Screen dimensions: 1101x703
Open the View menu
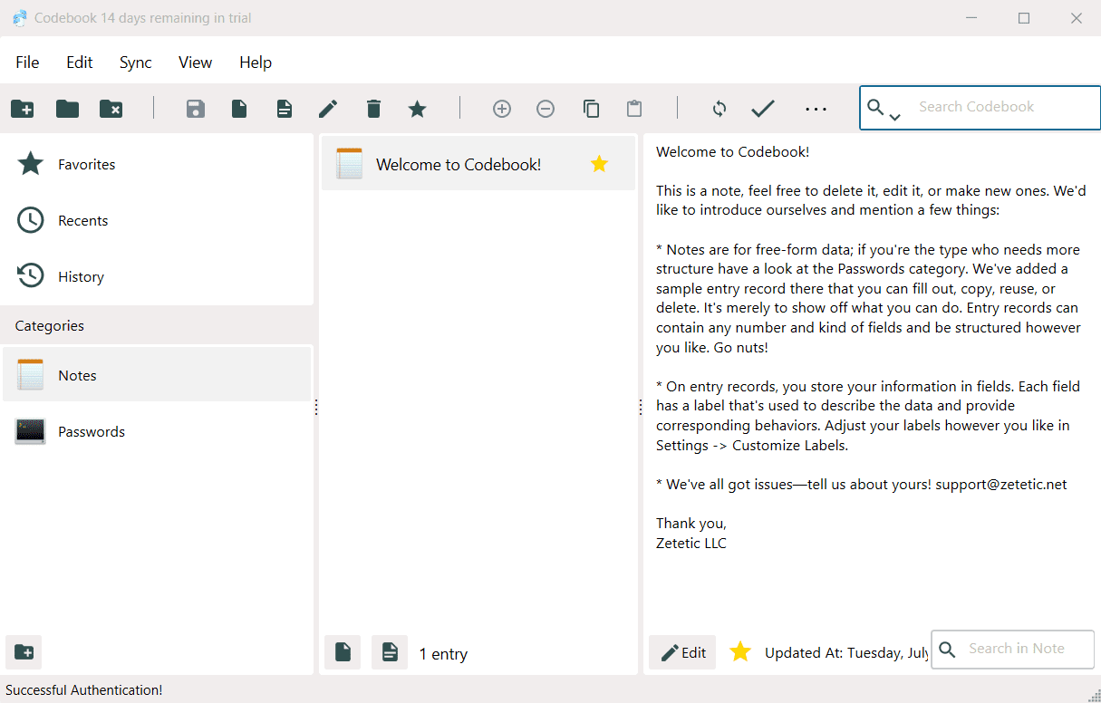195,63
